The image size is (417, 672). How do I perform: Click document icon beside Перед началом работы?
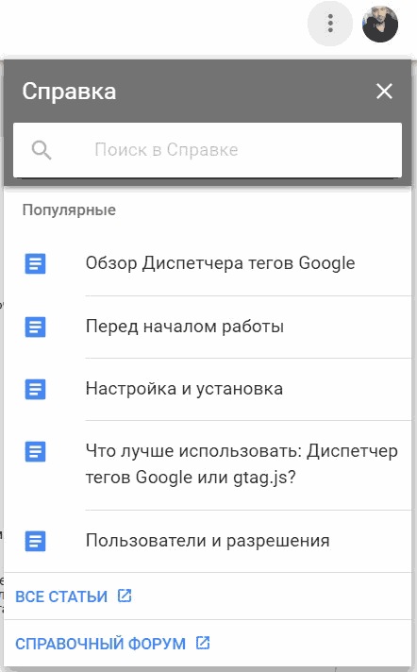pos(35,327)
